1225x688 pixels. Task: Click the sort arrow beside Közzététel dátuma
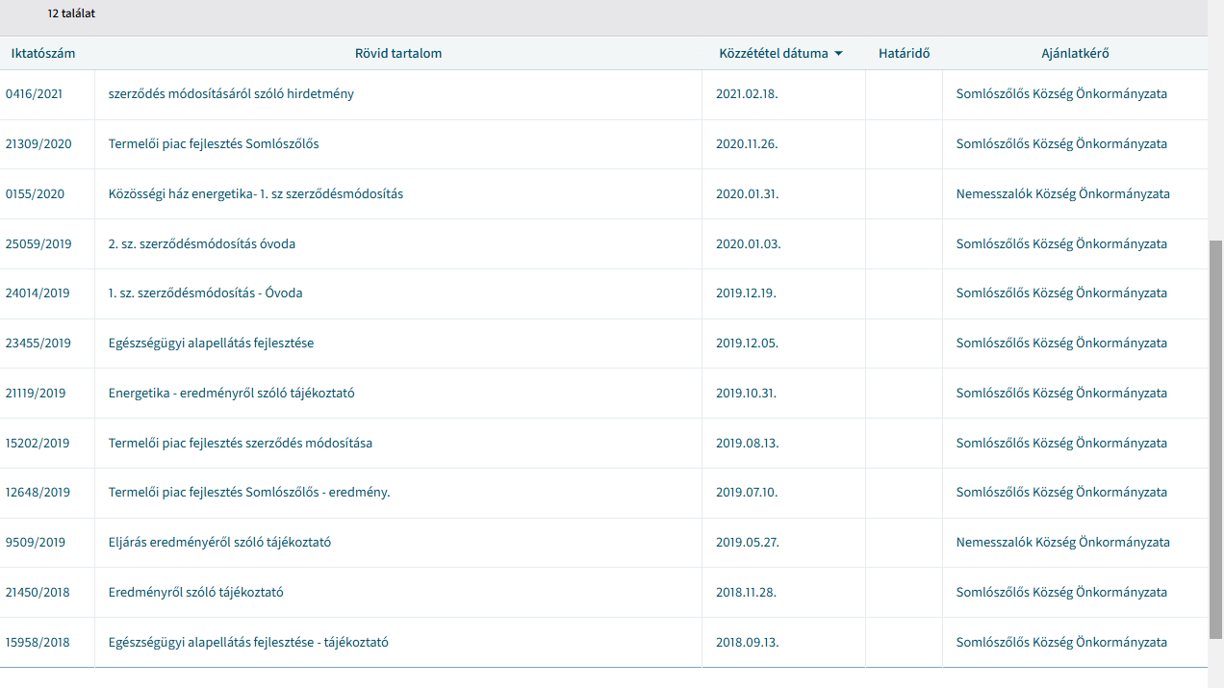pos(838,54)
